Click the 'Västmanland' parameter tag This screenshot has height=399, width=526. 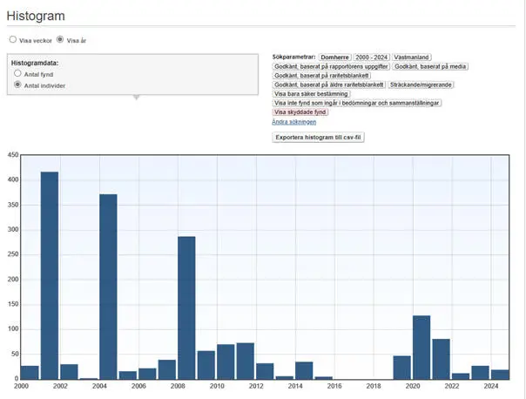(x=411, y=57)
